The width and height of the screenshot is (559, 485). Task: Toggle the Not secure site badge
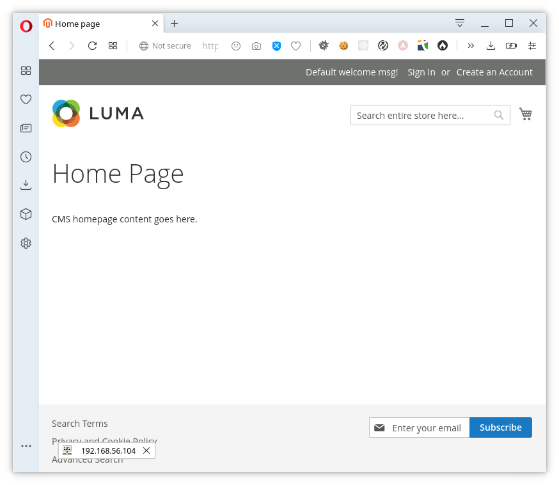pyautogui.click(x=164, y=45)
